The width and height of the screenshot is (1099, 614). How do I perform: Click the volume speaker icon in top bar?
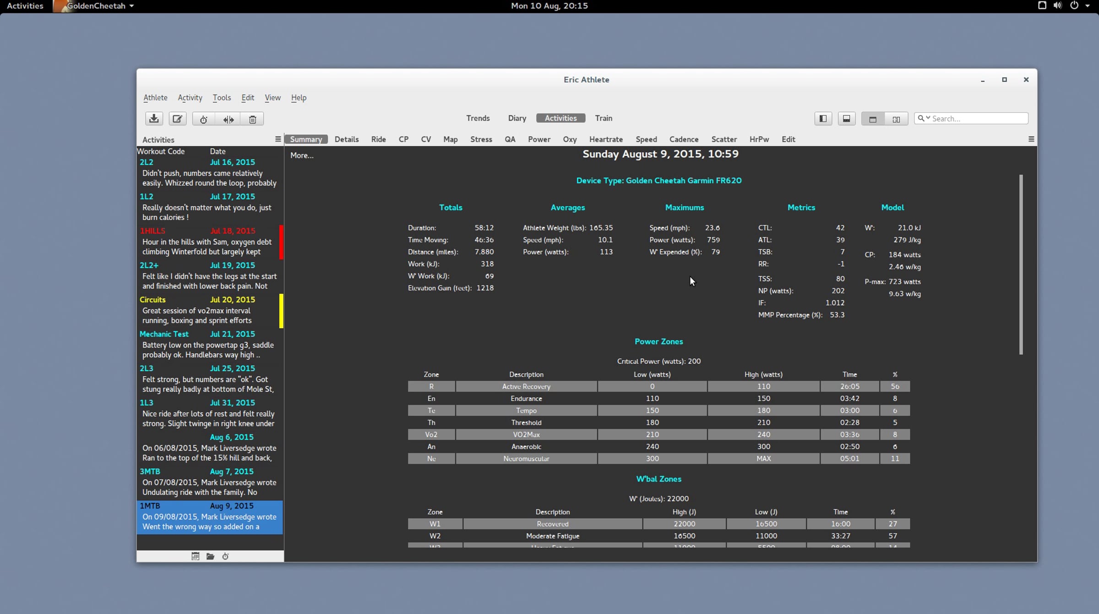(1058, 5)
